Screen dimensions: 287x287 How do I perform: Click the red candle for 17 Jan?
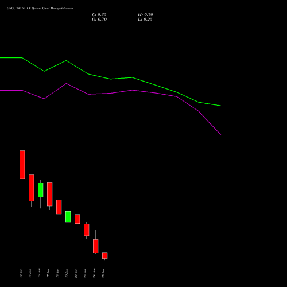tap(50, 194)
